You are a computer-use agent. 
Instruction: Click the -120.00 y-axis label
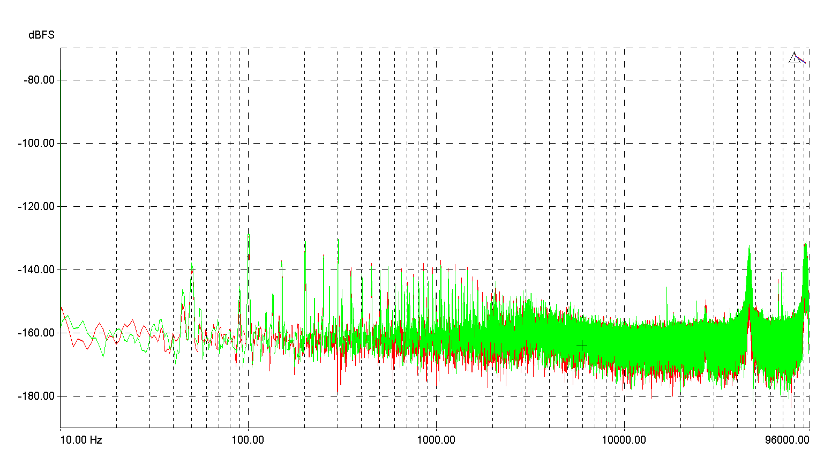point(36,206)
